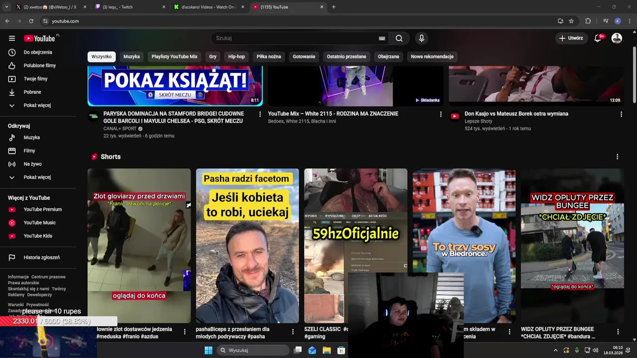Open the account avatar menu
Viewport: 637px width, 358px height.
[617, 38]
